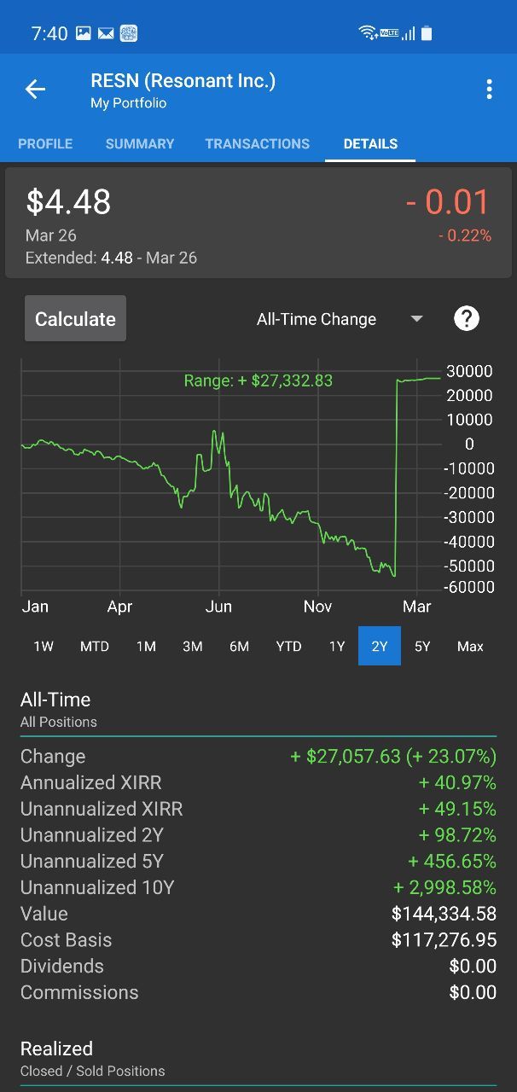Open the All-Time Change selector
The height and width of the screenshot is (1092, 517).
(x=317, y=319)
